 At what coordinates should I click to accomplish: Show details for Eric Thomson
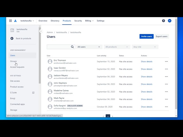pyautogui.click(x=147, y=62)
